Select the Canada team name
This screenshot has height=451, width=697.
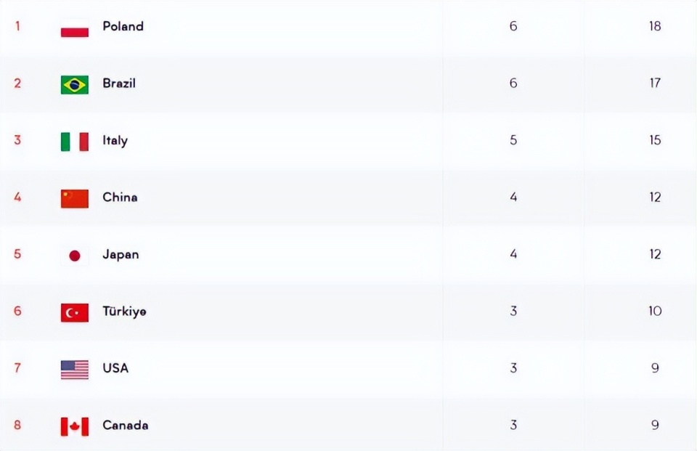pyautogui.click(x=126, y=425)
